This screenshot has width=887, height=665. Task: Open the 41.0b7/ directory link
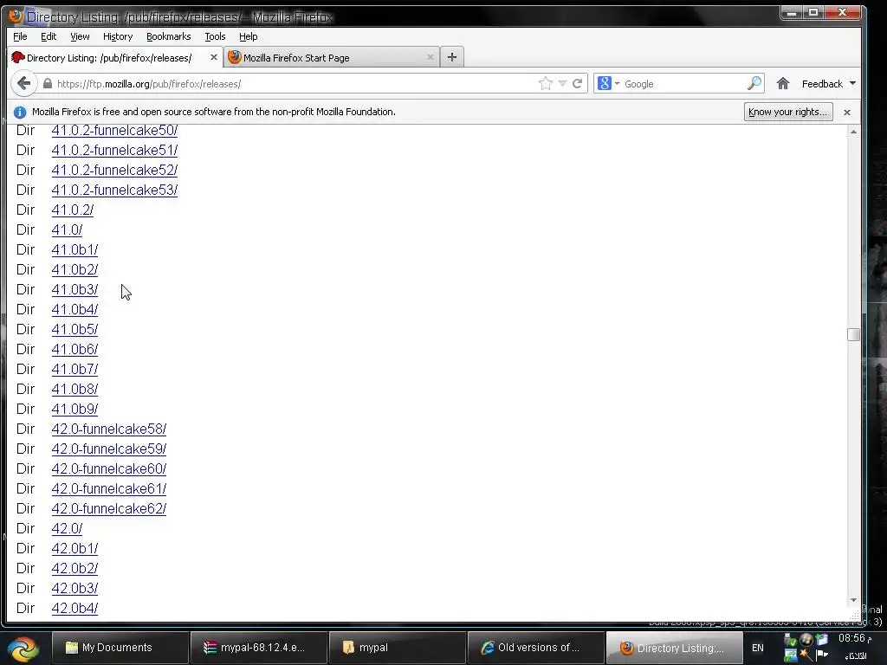coord(74,369)
